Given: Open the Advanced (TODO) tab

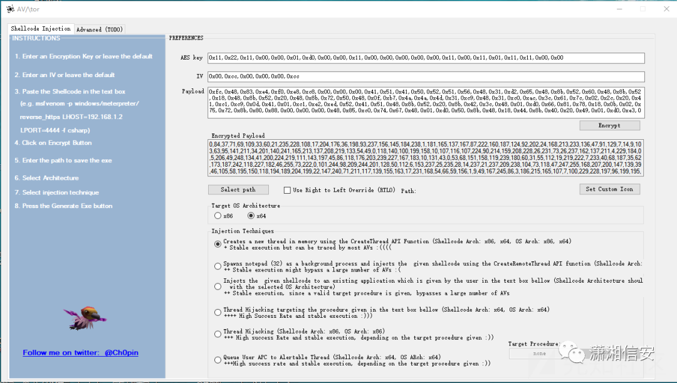Looking at the screenshot, I should tap(100, 29).
